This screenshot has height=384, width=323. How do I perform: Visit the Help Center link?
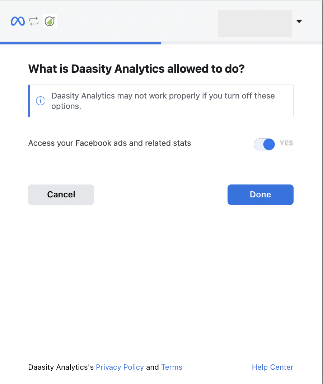click(x=272, y=367)
